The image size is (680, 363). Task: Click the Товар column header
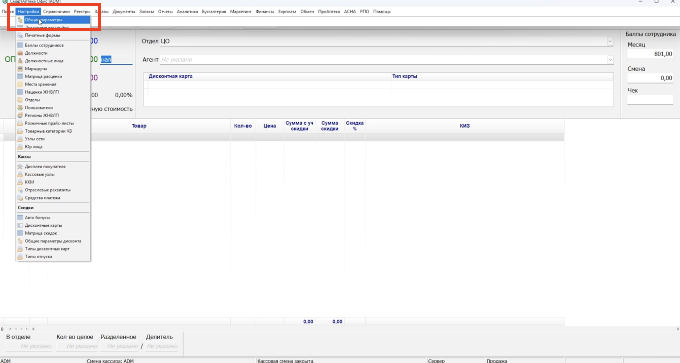pyautogui.click(x=139, y=126)
